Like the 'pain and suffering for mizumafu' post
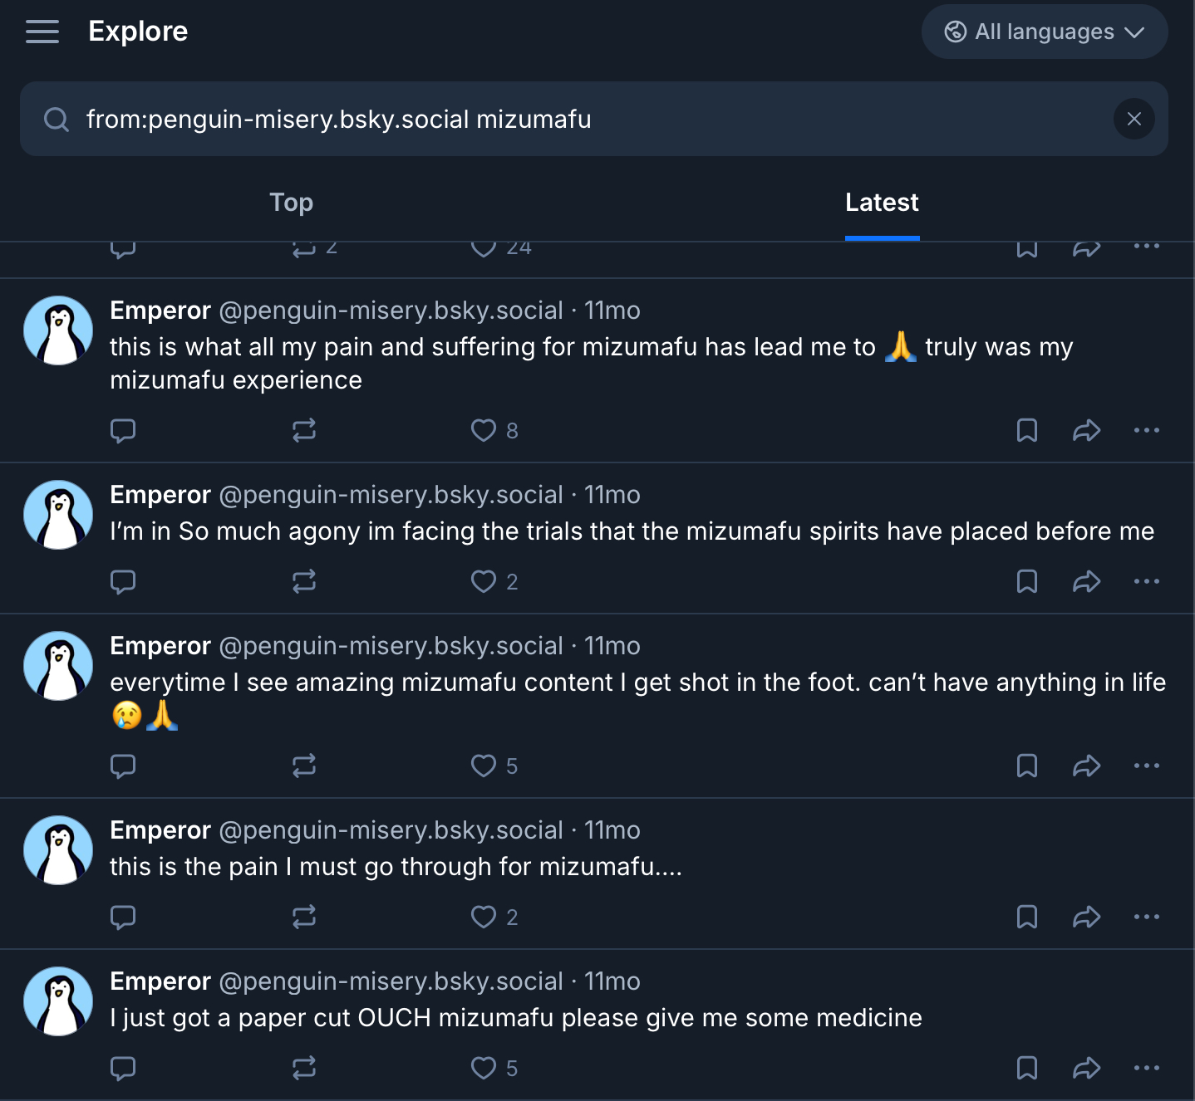The image size is (1195, 1101). 484,430
